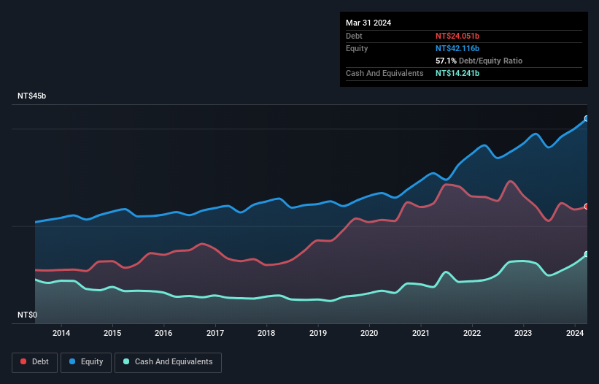Click the Equity label in tooltip
Viewport: 599px width, 384px height.
coord(357,48)
